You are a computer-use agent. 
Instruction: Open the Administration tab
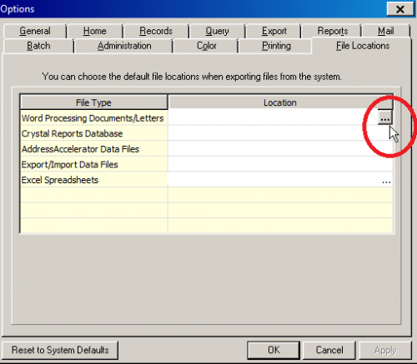tap(124, 46)
